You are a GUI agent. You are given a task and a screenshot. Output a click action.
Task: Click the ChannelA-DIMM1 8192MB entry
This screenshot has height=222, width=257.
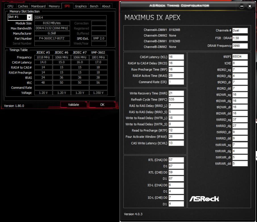(x=162, y=30)
